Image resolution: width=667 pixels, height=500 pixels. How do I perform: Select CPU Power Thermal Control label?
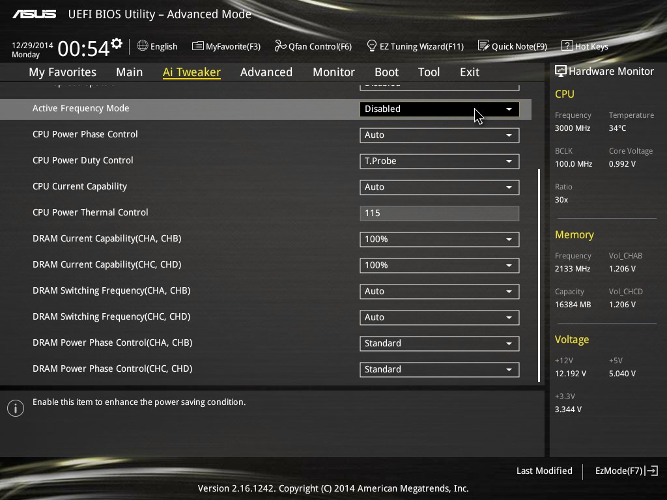90,212
